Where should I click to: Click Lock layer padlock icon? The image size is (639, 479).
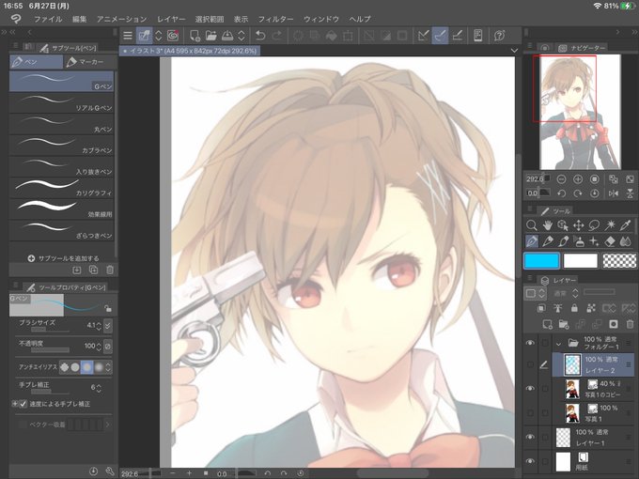coord(574,308)
